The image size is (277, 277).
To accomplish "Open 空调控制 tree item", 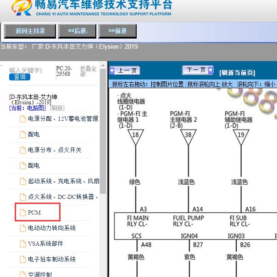I will click(x=40, y=274).
